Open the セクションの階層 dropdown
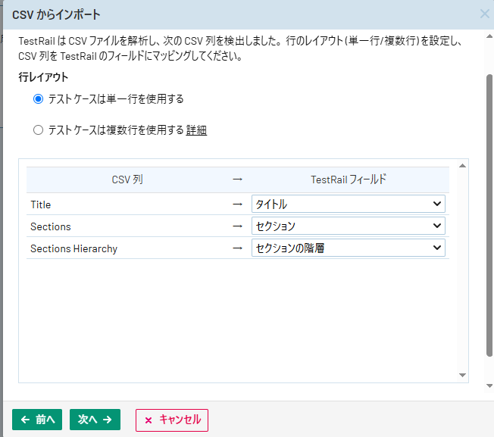This screenshot has height=437, width=494. [x=348, y=248]
